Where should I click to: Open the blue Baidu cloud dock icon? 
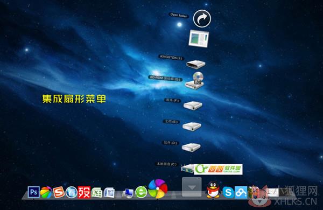[241, 192]
